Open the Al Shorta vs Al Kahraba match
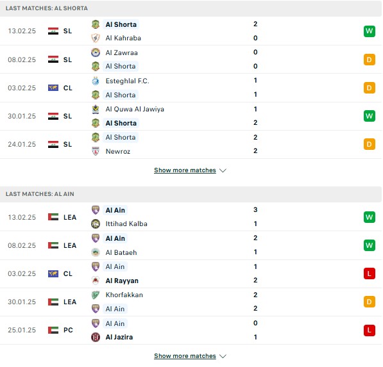This screenshot has width=383, height=367. (191, 31)
